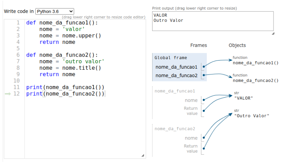Click the green arrow at line 12
Screen dimensions: 282x166
click(8, 94)
